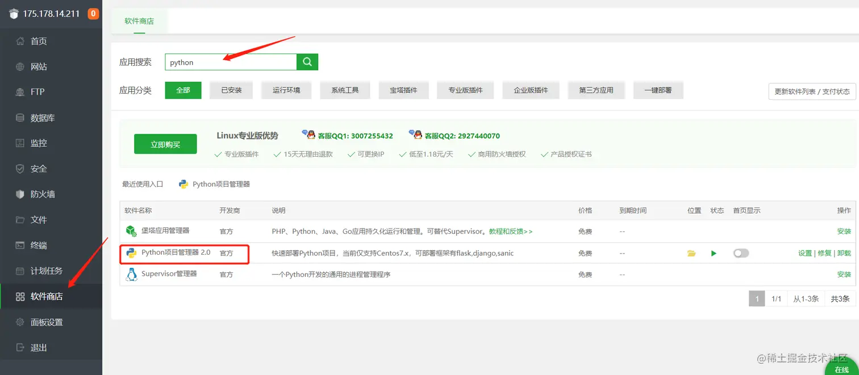Image resolution: width=859 pixels, height=375 pixels.
Task: Click the Python logo in the Python项目管理器 2.0 row
Action: tap(131, 253)
